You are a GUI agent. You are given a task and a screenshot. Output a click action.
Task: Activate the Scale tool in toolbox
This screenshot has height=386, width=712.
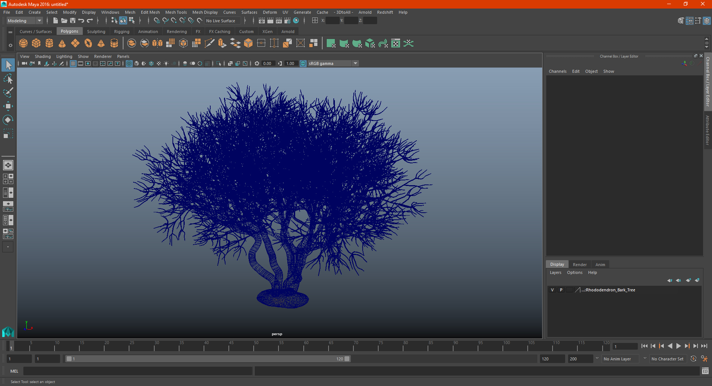pos(8,133)
